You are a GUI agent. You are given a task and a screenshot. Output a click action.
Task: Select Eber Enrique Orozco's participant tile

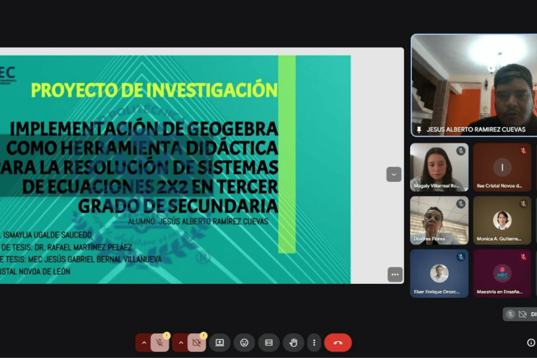[439, 273]
